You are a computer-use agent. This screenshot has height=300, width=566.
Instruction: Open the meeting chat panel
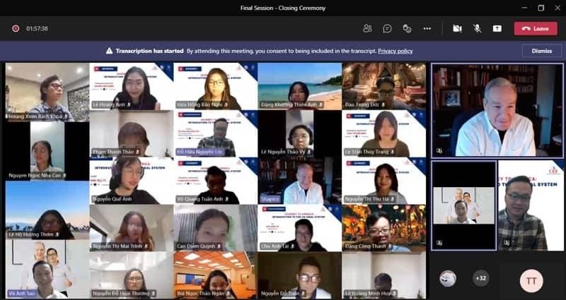pyautogui.click(x=387, y=28)
